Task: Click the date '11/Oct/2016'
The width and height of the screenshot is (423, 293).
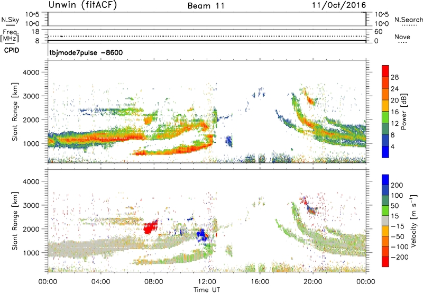Action: (339, 5)
